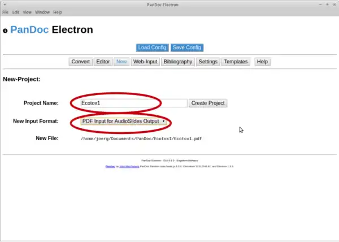Switch to the Convert section

(80, 62)
